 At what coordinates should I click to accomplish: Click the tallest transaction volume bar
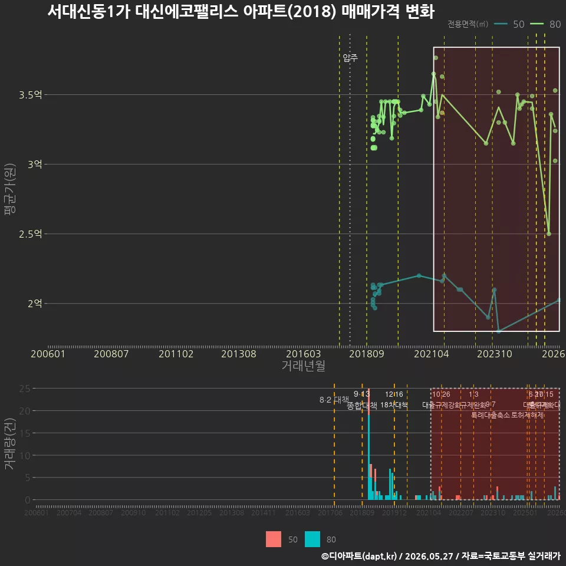pyautogui.click(x=368, y=444)
